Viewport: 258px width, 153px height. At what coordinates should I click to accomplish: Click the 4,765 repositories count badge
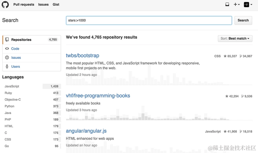[x=53, y=39]
